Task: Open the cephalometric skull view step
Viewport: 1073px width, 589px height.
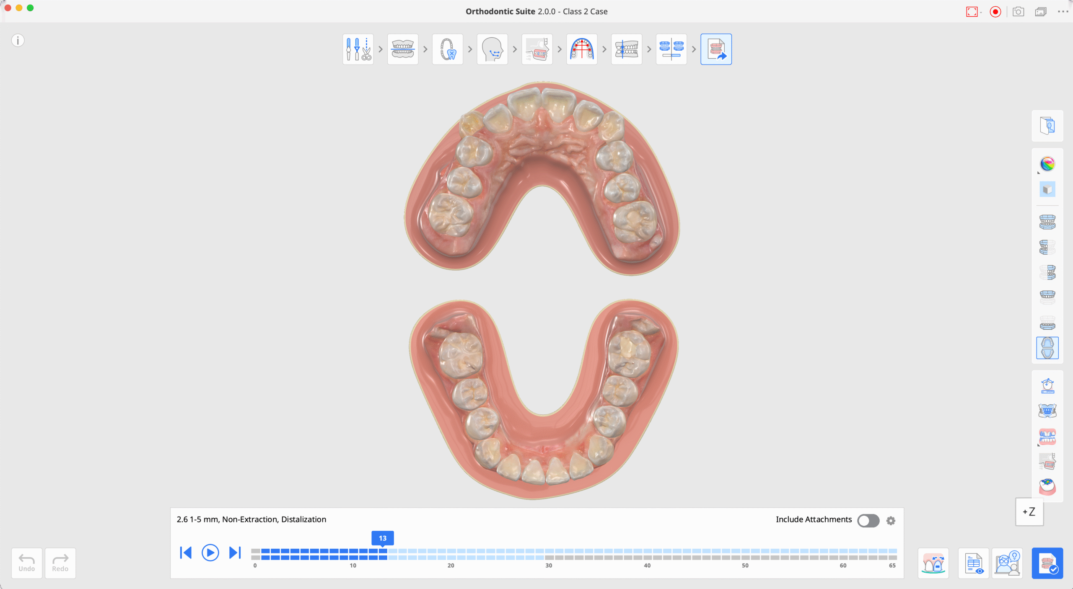Action: pyautogui.click(x=537, y=49)
